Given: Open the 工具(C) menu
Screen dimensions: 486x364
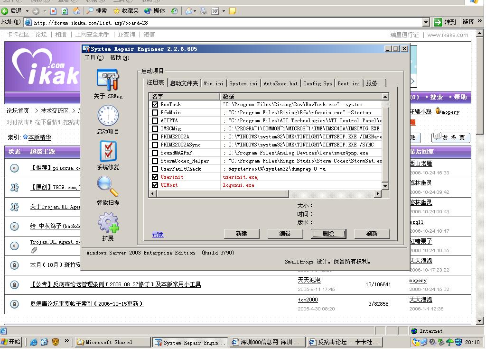Looking at the screenshot, I should click(94, 57).
